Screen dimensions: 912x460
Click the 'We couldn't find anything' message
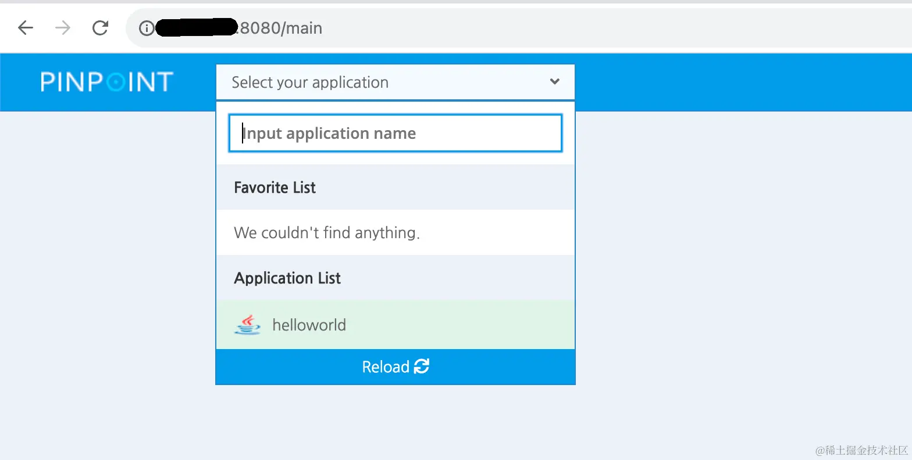[327, 233]
